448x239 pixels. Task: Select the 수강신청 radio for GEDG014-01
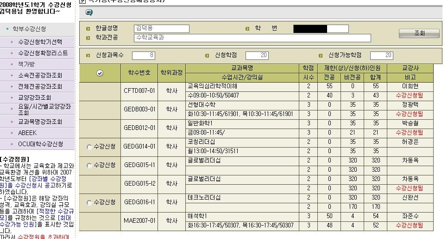pyautogui.click(x=89, y=147)
